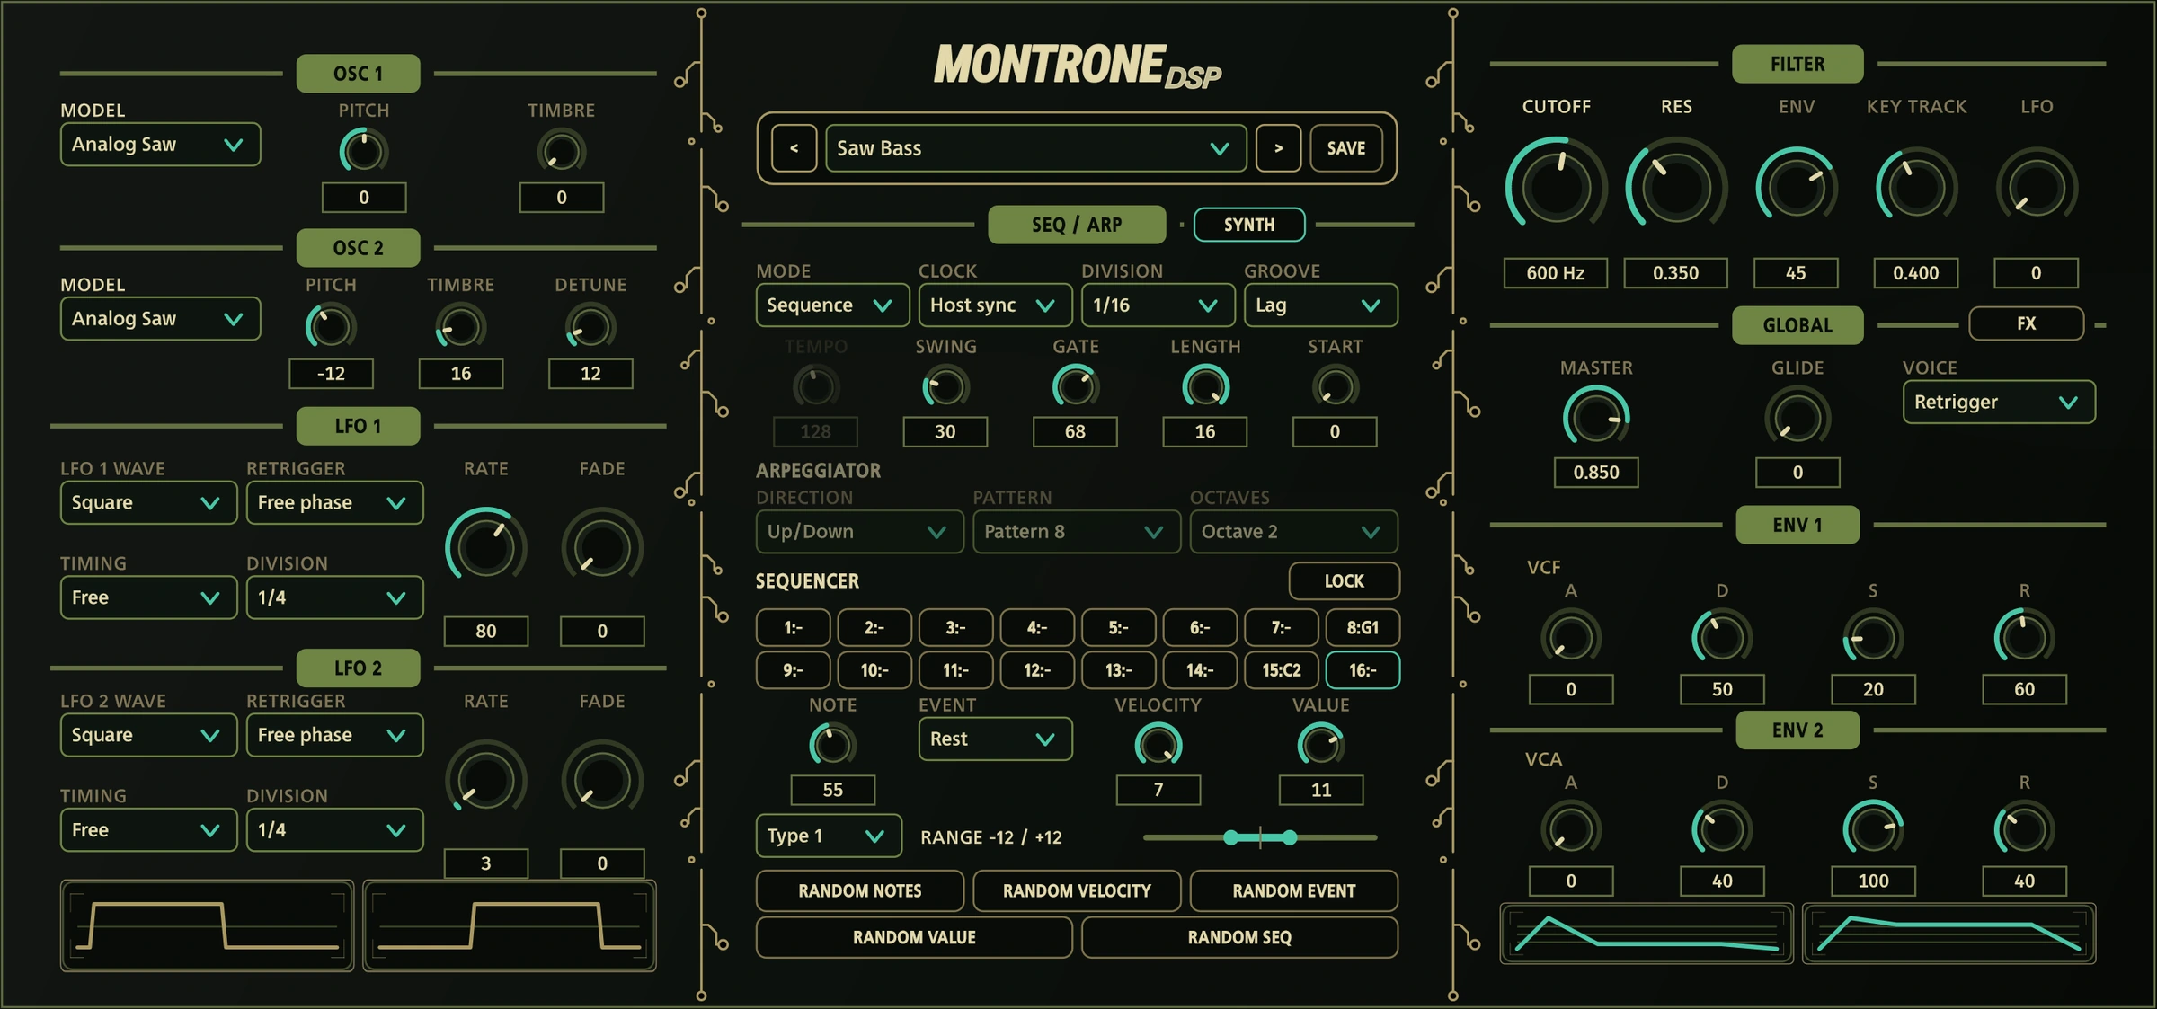Open the LFO 1 WAVE dropdown
This screenshot has width=2157, height=1009.
148,502
